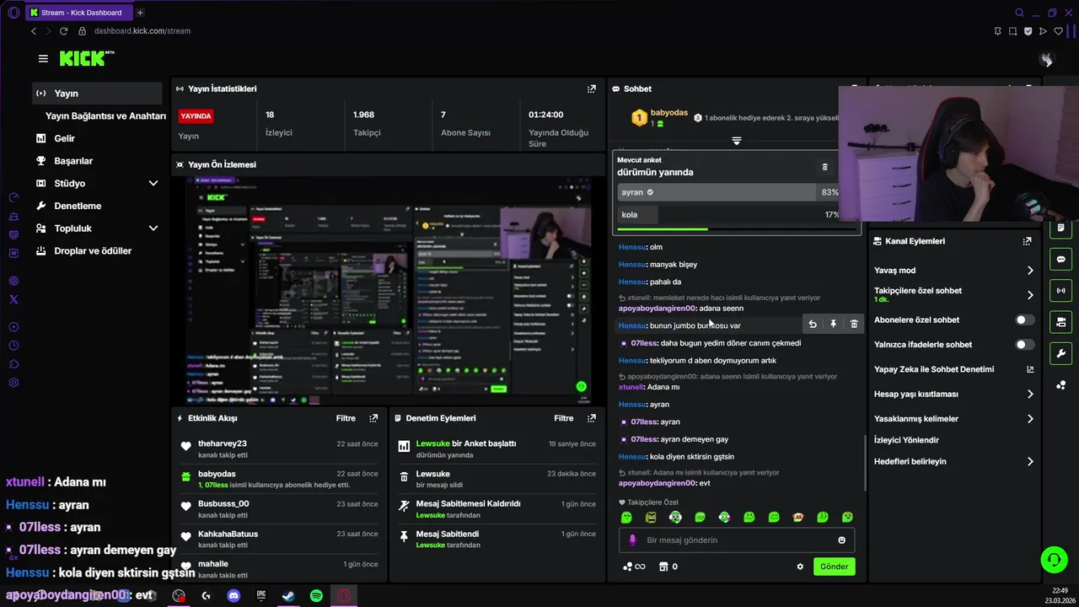
Task: Open Filtre in Etkinlik Akışı panel
Action: pos(346,418)
